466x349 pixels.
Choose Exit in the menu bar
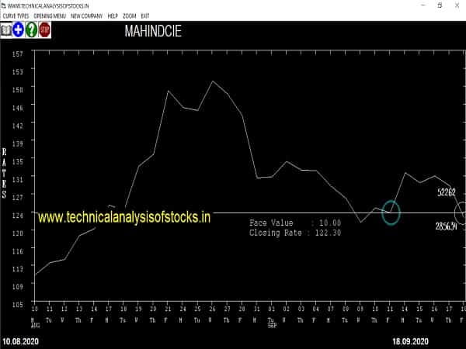coord(146,16)
